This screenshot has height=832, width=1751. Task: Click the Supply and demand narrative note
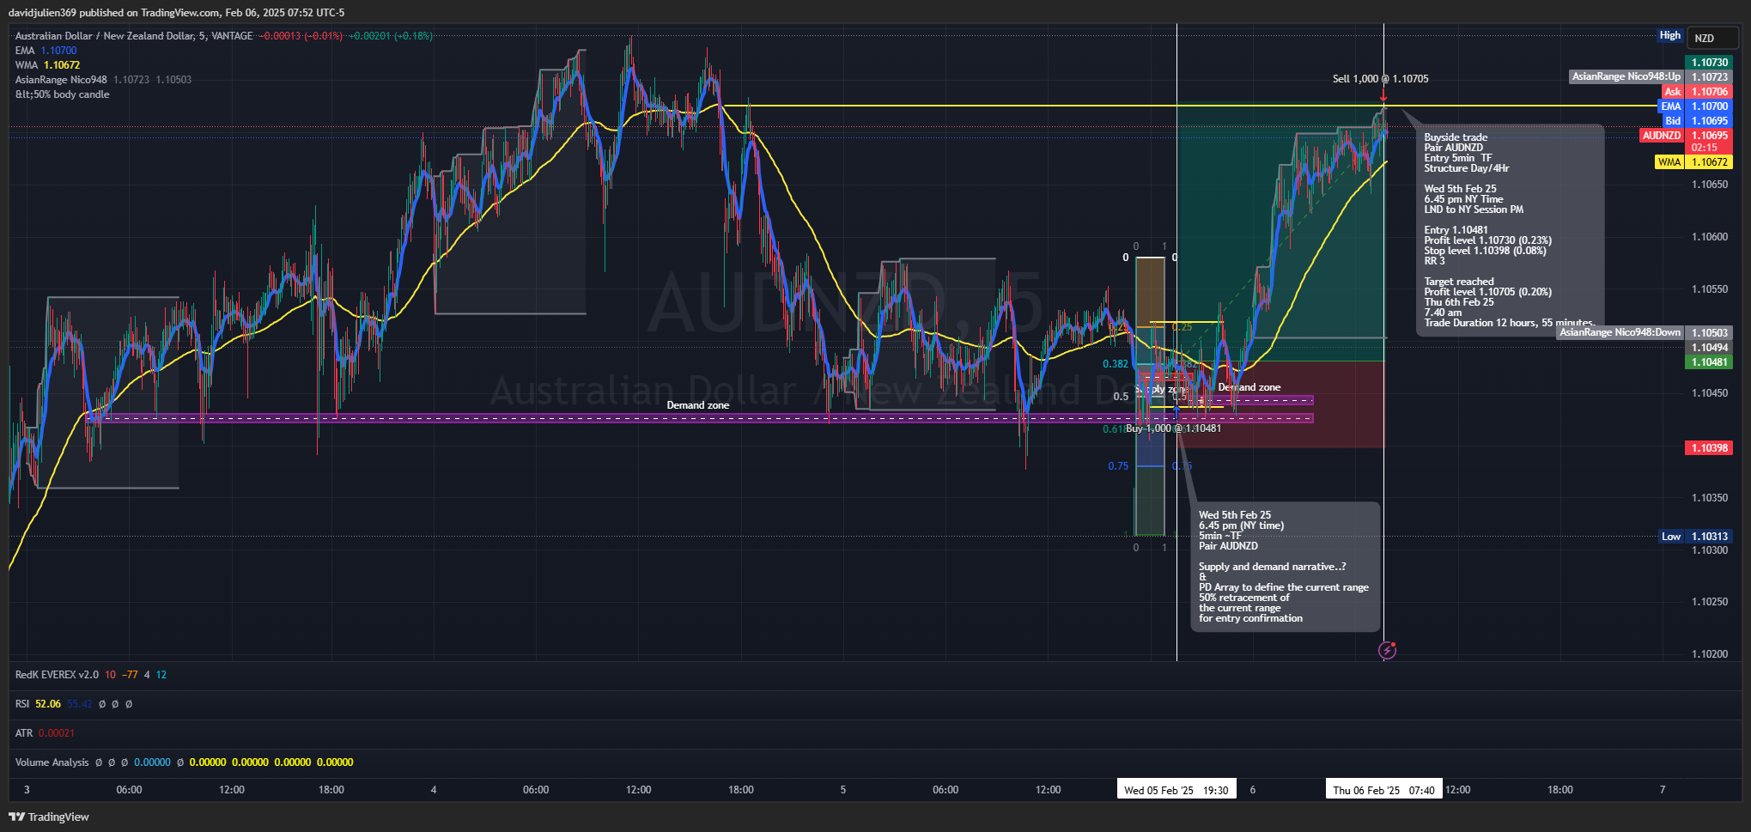1285,567
